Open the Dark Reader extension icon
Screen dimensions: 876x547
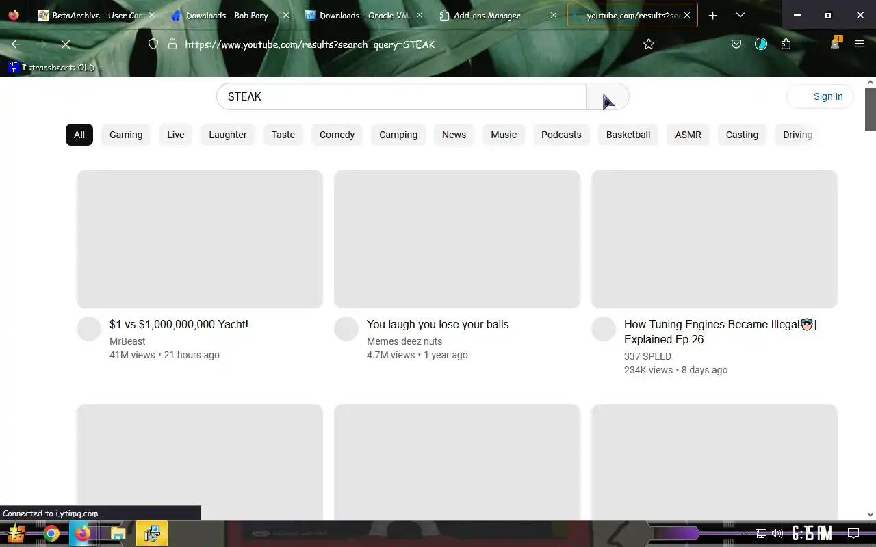(761, 44)
